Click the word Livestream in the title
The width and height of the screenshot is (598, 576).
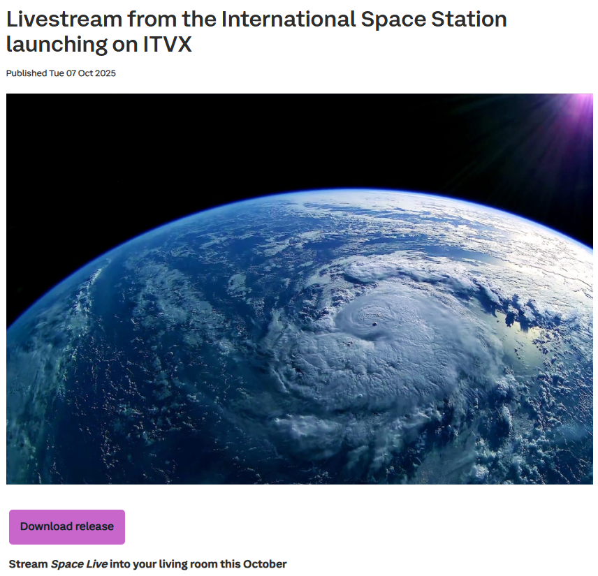pos(63,19)
